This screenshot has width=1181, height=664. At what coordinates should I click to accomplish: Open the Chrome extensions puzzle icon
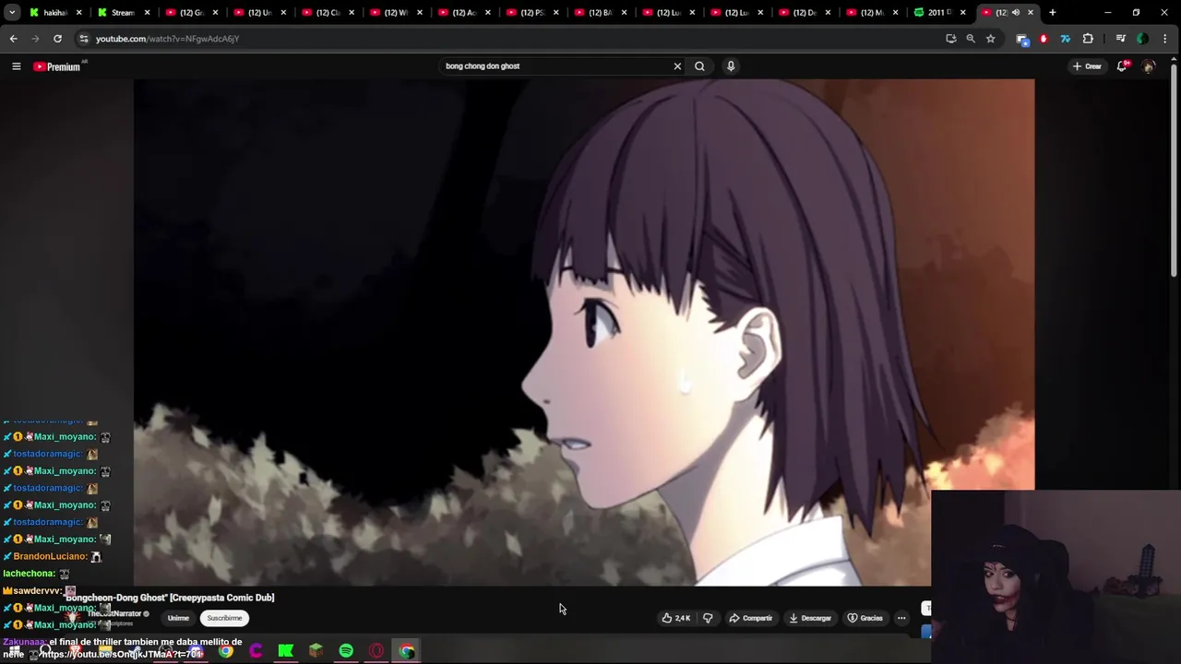(x=1088, y=39)
